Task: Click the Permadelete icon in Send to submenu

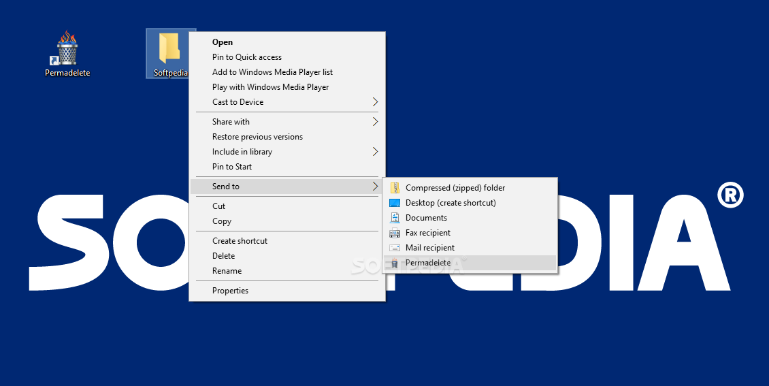Action: point(395,263)
